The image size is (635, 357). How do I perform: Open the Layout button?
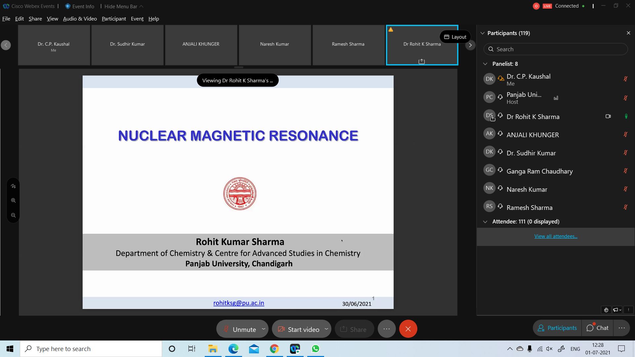(455, 37)
